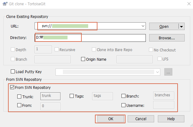Viewport: 193px width, 127px height.
Task: Click the window resize grip in corner
Action: click(191, 125)
